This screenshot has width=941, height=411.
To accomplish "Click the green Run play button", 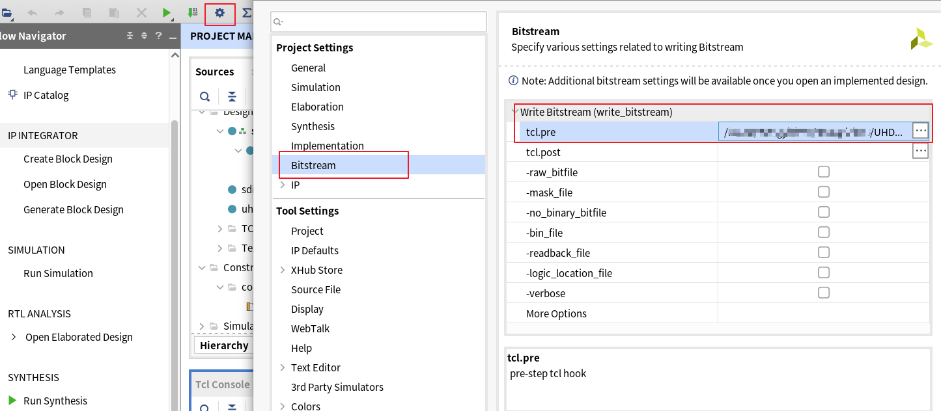I will click(167, 12).
